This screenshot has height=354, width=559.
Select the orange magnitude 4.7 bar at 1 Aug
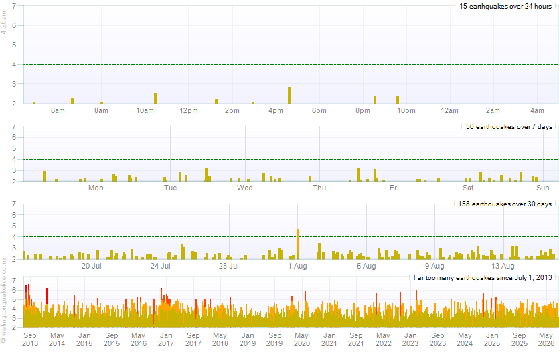(298, 244)
